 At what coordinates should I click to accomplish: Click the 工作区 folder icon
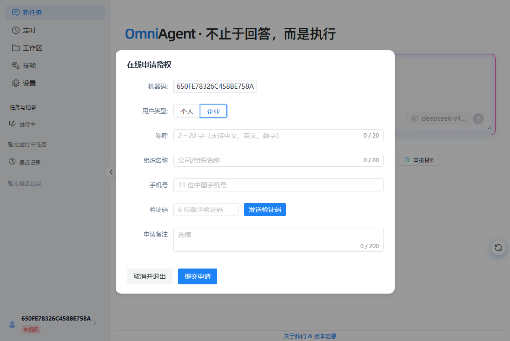[16, 48]
